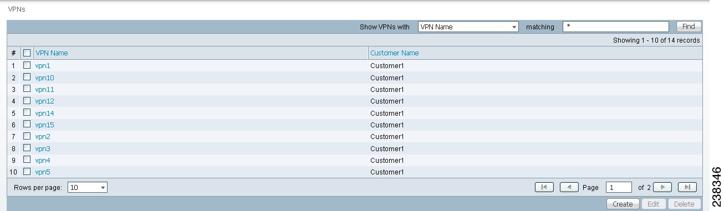Click Customer1 in the vpn1 row
This screenshot has width=724, height=211.
click(387, 66)
